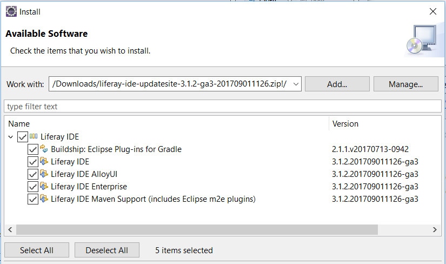
Task: Uncheck Liferay IDE AlloyUI checkbox
Action: click(33, 174)
